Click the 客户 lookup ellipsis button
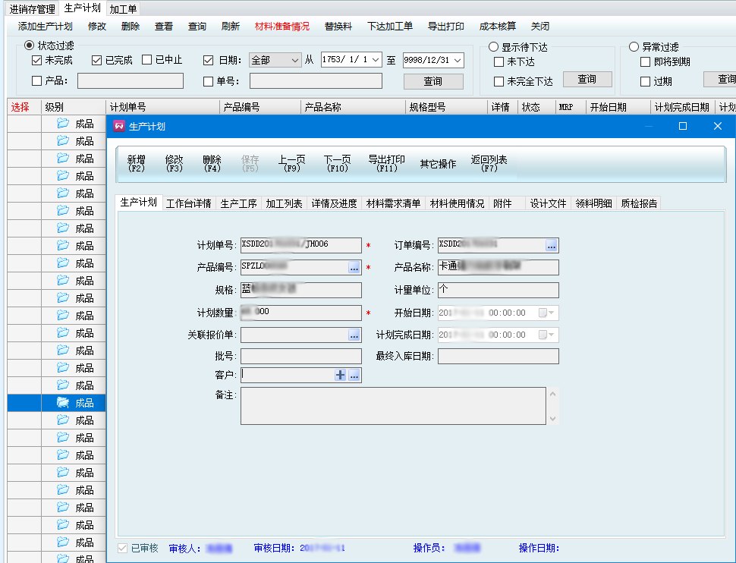 point(354,375)
